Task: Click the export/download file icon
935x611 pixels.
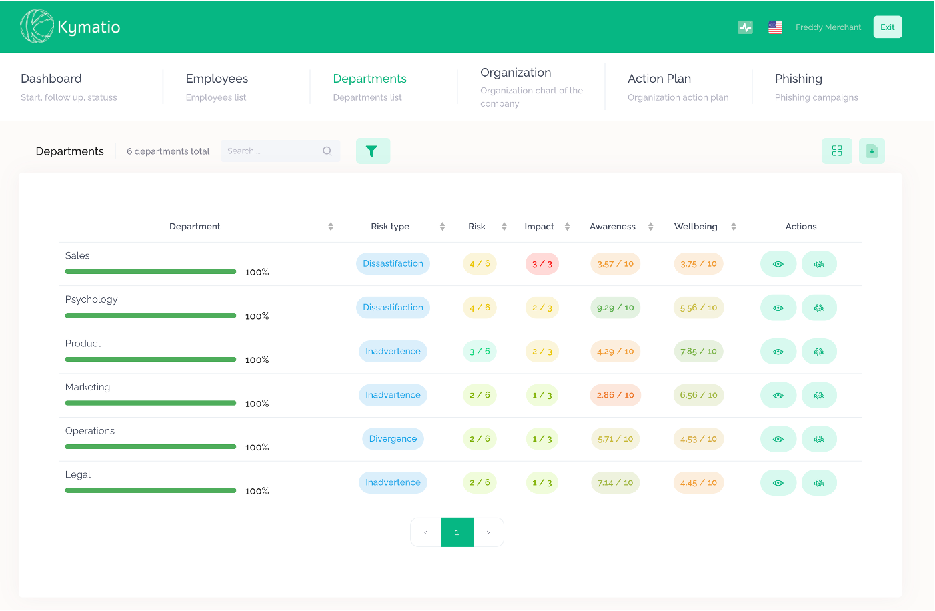Action: coord(872,151)
